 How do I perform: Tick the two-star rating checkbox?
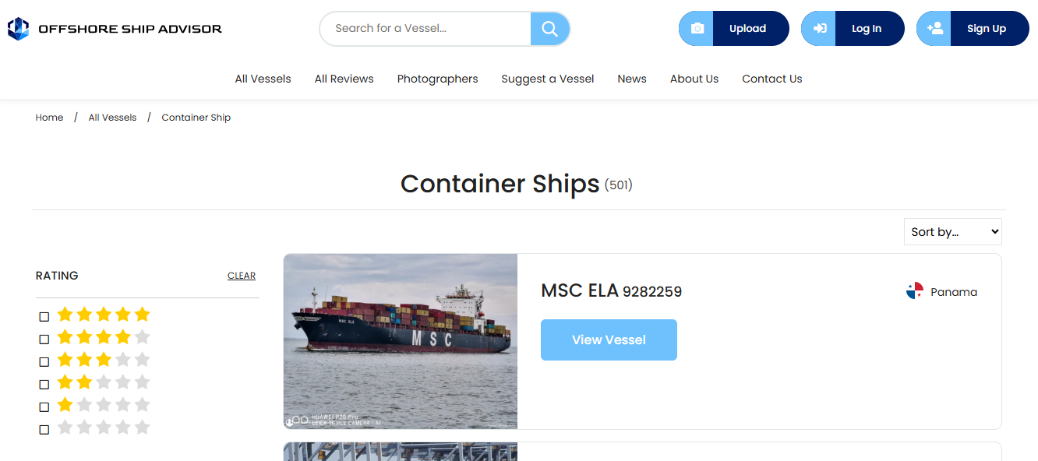[44, 385]
